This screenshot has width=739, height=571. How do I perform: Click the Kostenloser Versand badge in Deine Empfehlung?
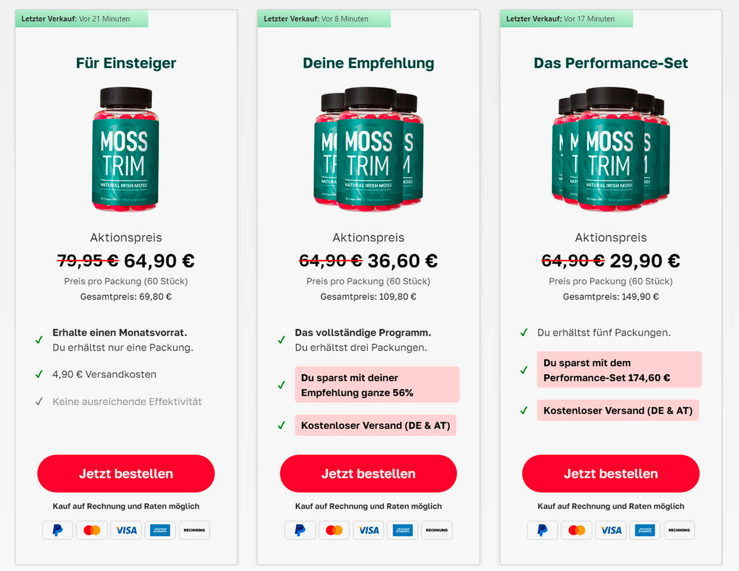pos(375,426)
